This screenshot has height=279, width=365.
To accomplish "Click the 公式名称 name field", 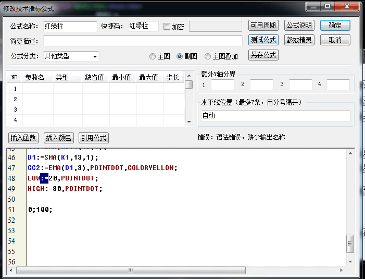I will point(70,27).
